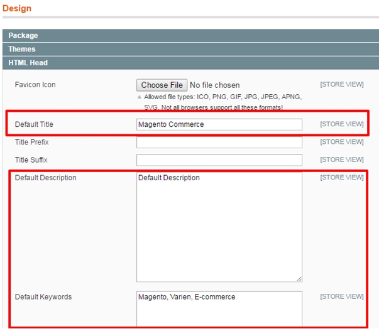Click the small triangle icon before allowed file types
379x329 pixels.
140,97
